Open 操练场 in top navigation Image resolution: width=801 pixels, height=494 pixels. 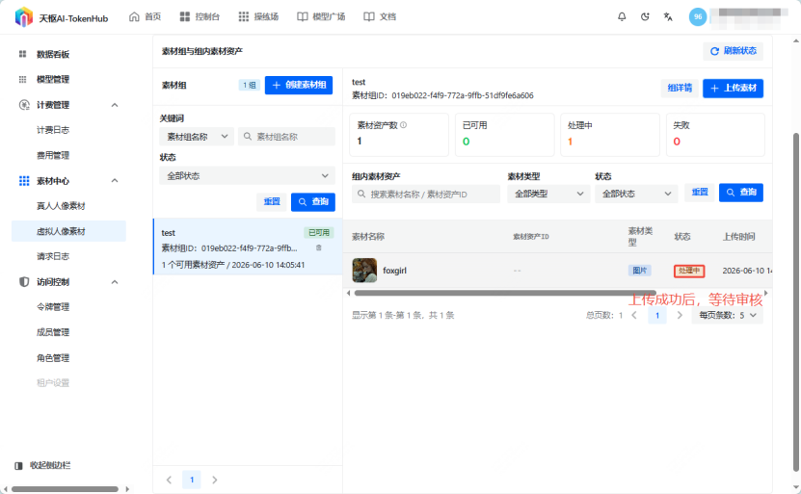click(x=258, y=16)
